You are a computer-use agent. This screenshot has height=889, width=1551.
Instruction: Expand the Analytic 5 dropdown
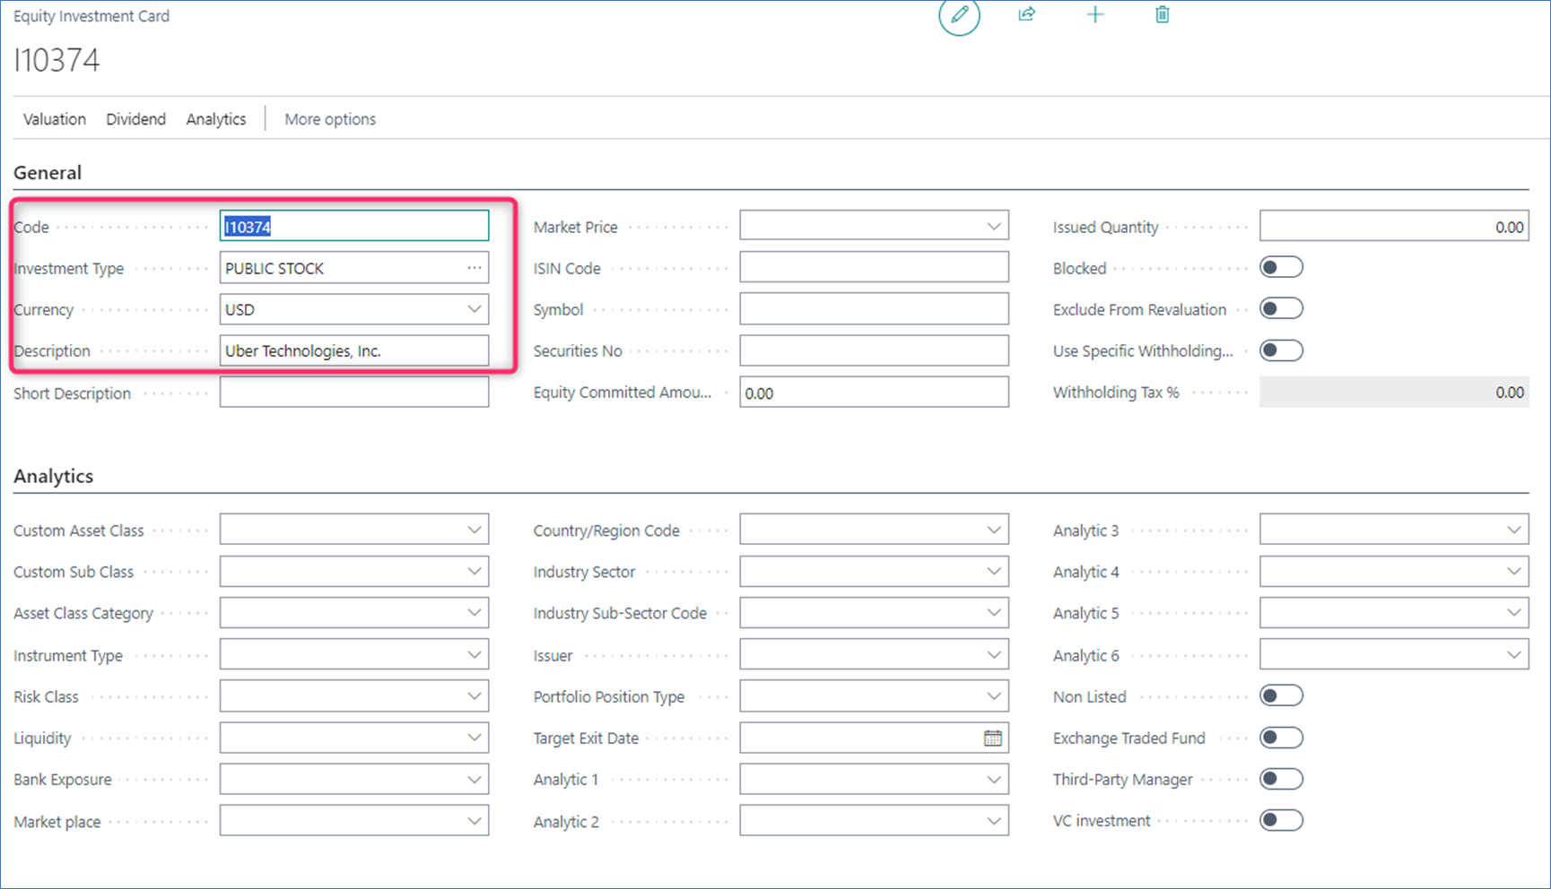click(1514, 613)
